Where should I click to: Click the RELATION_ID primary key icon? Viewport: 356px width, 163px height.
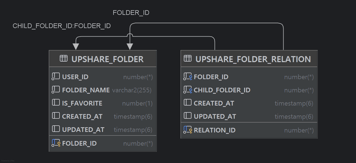188,130
